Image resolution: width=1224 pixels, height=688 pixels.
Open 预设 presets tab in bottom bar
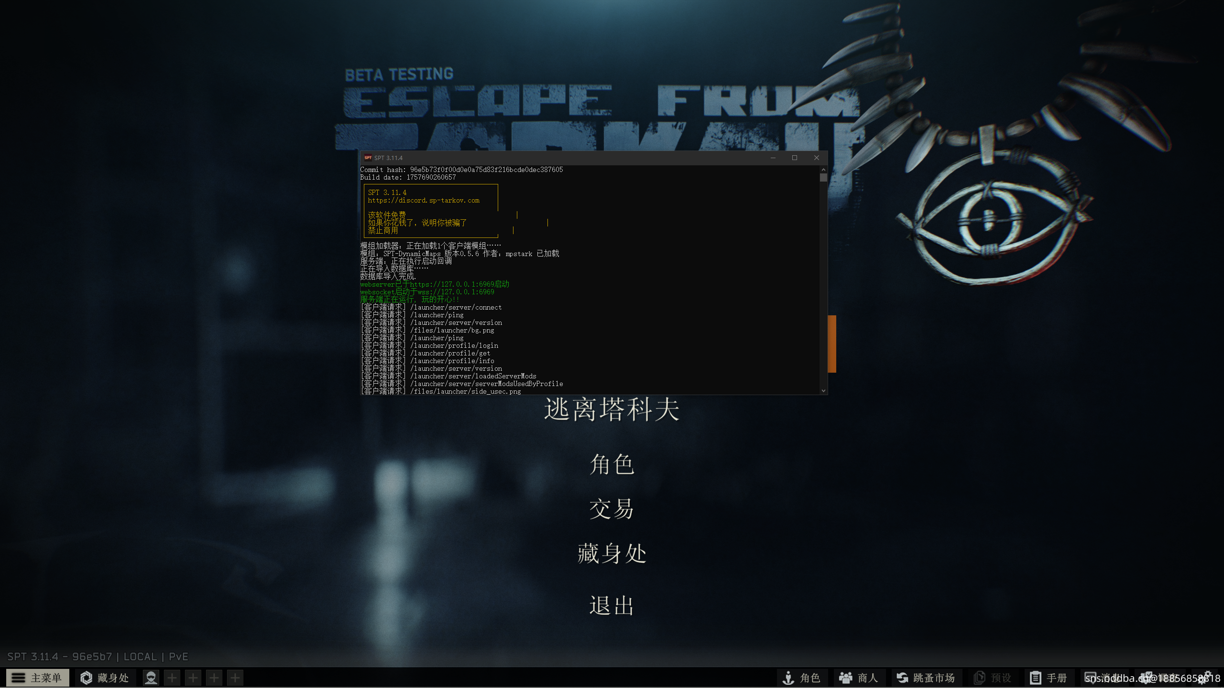993,677
